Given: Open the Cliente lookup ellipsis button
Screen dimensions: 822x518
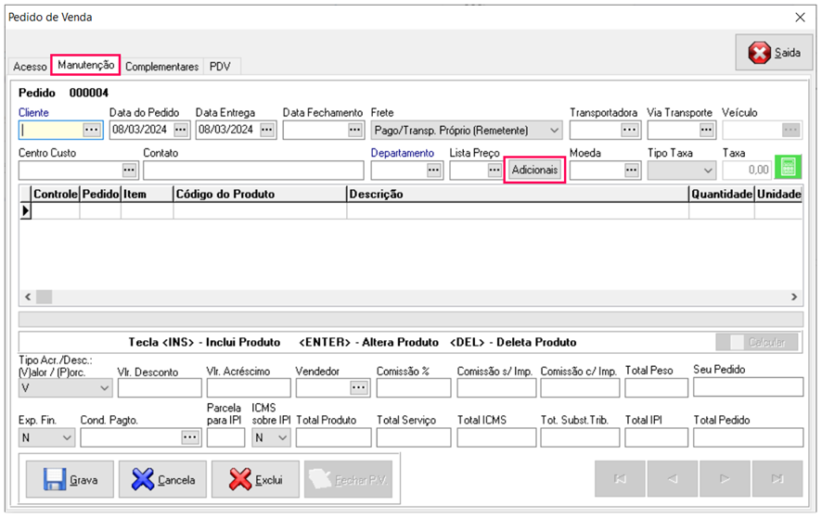Looking at the screenshot, I should [92, 130].
